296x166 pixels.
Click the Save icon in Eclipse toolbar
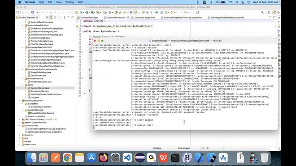click(24, 12)
